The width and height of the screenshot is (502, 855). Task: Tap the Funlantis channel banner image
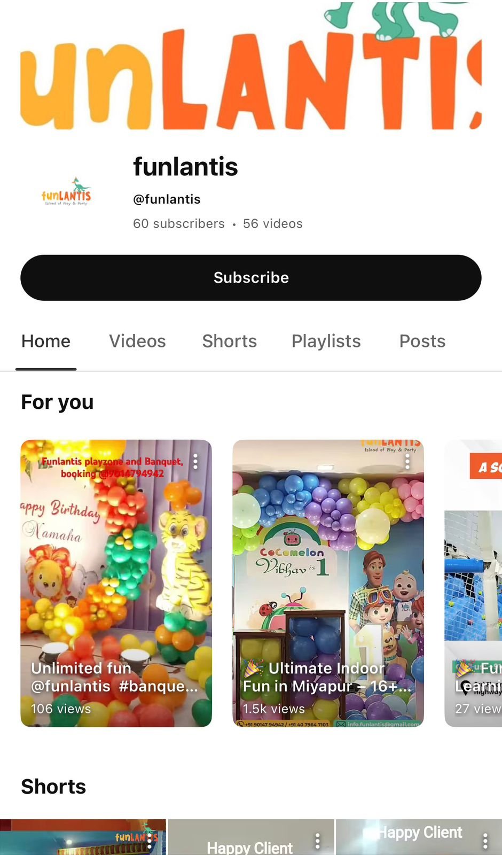point(251,65)
